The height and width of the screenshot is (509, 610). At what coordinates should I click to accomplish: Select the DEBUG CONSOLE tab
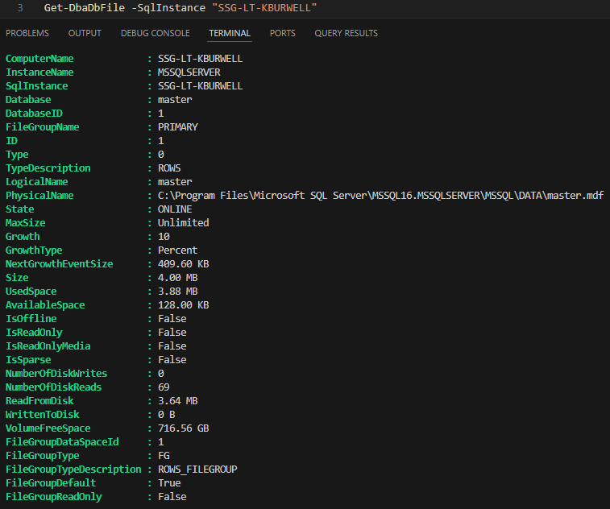[155, 33]
